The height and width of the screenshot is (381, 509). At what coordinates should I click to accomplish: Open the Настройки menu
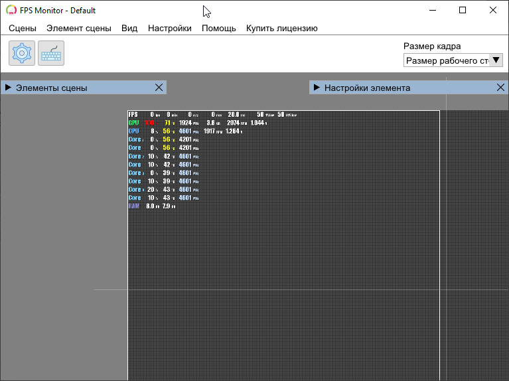click(x=170, y=29)
